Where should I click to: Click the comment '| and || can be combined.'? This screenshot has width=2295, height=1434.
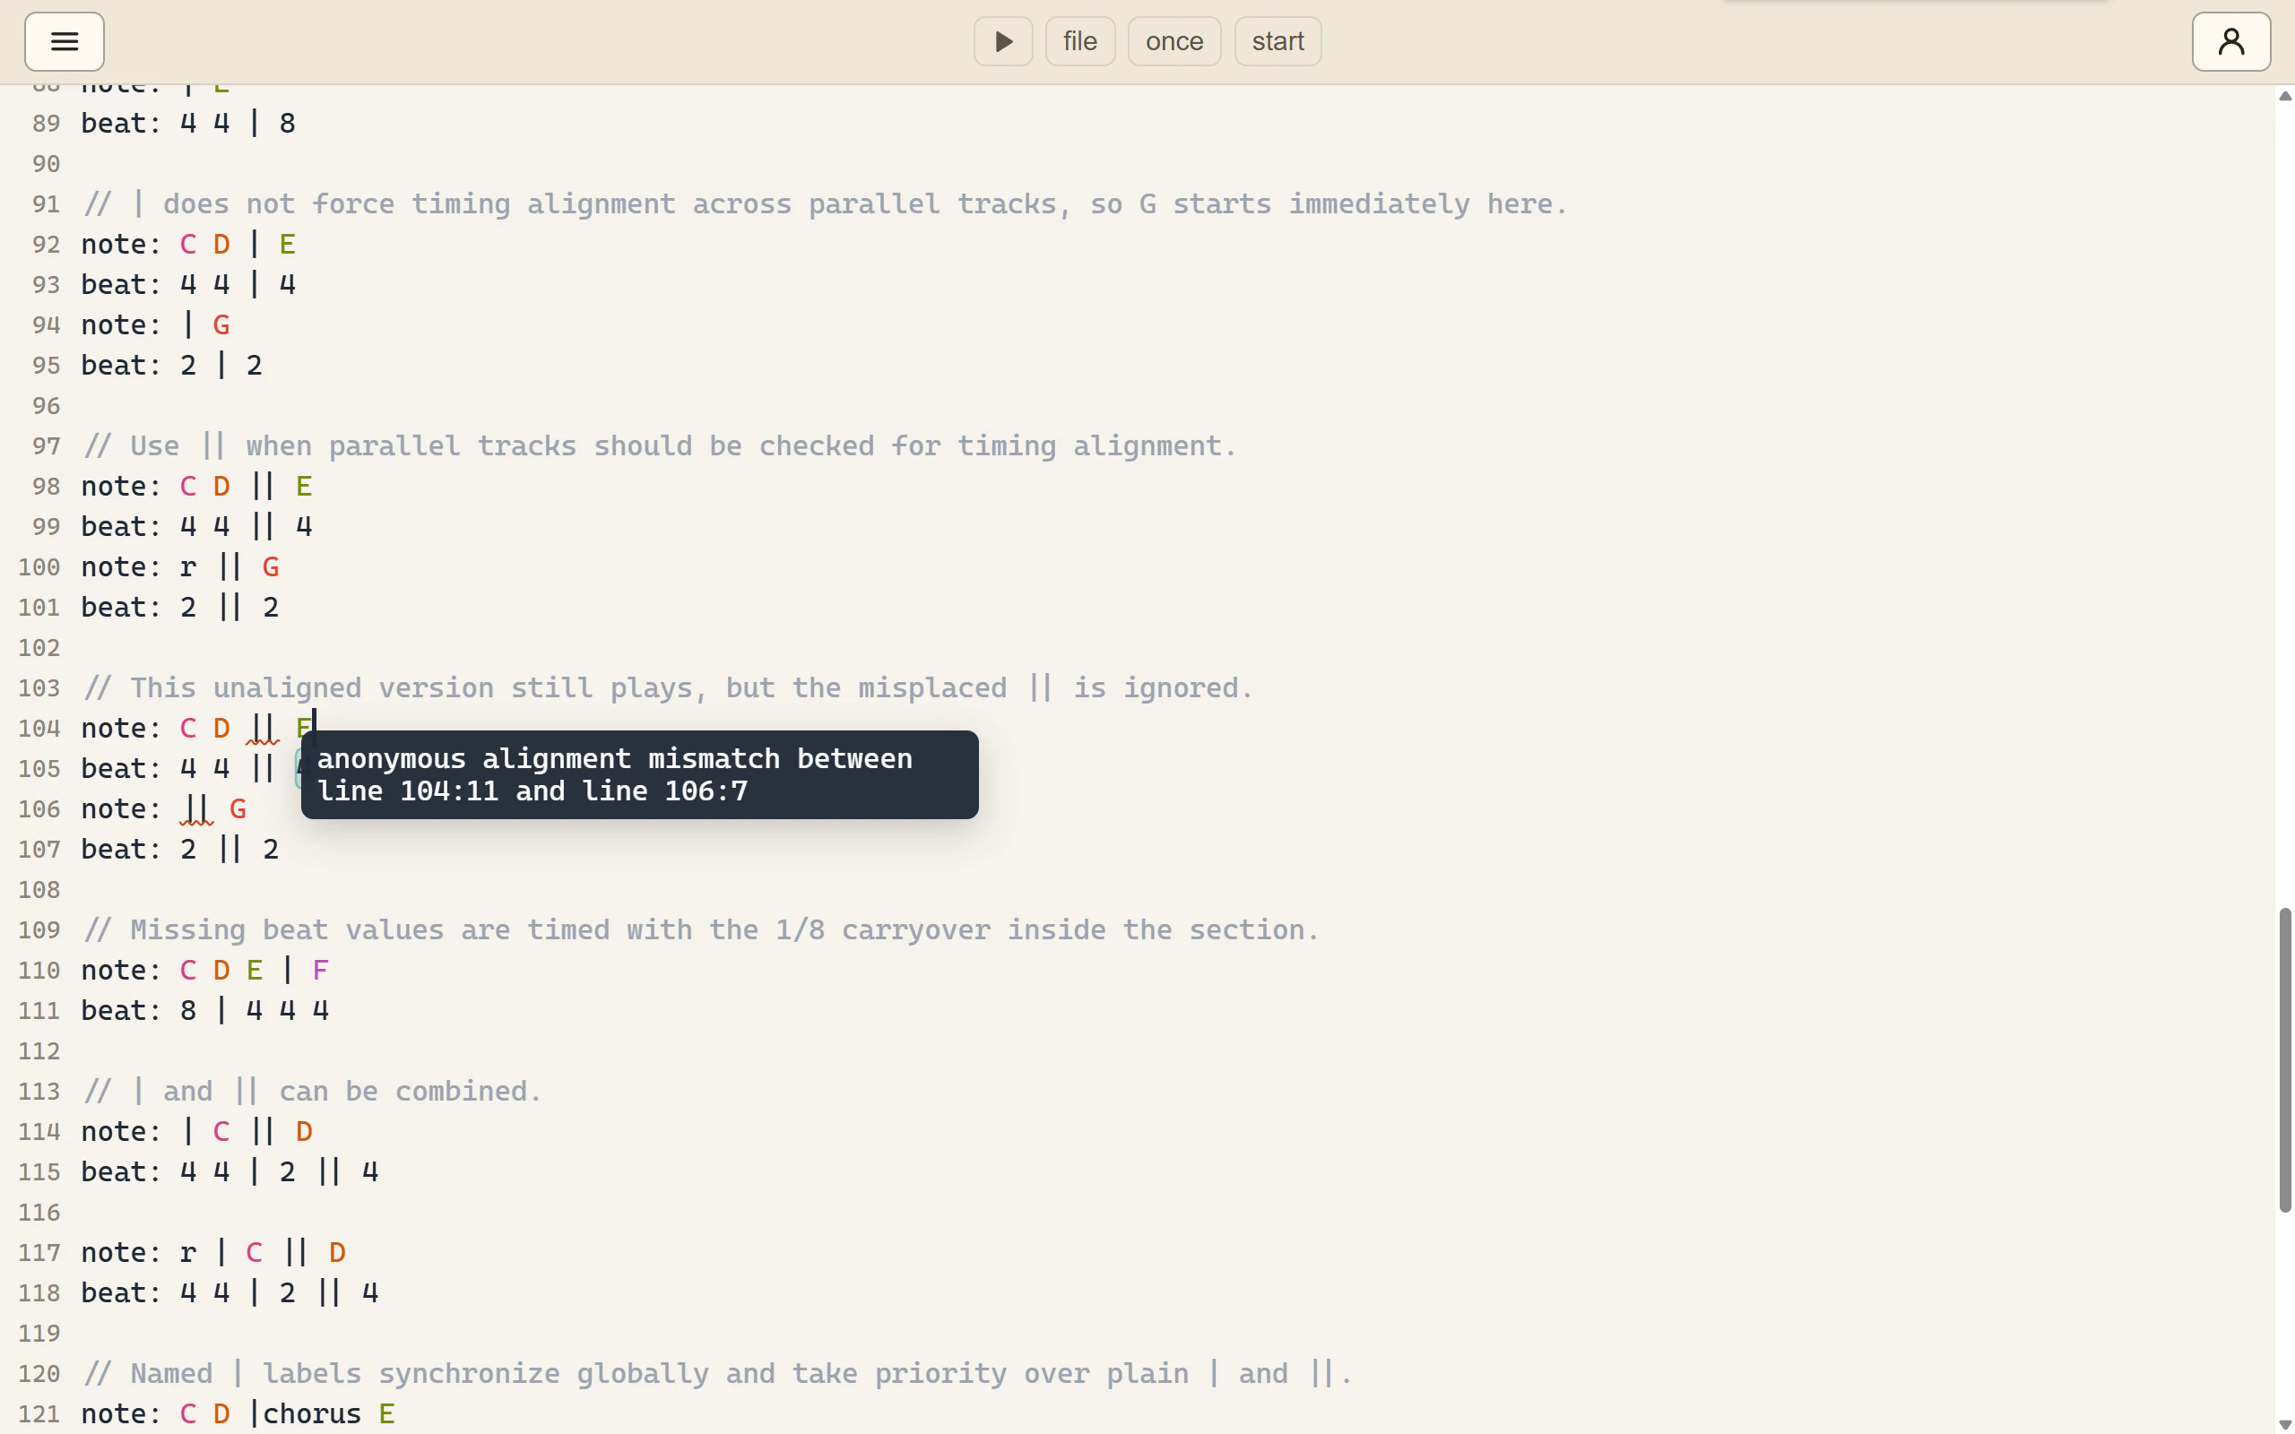313,1091
